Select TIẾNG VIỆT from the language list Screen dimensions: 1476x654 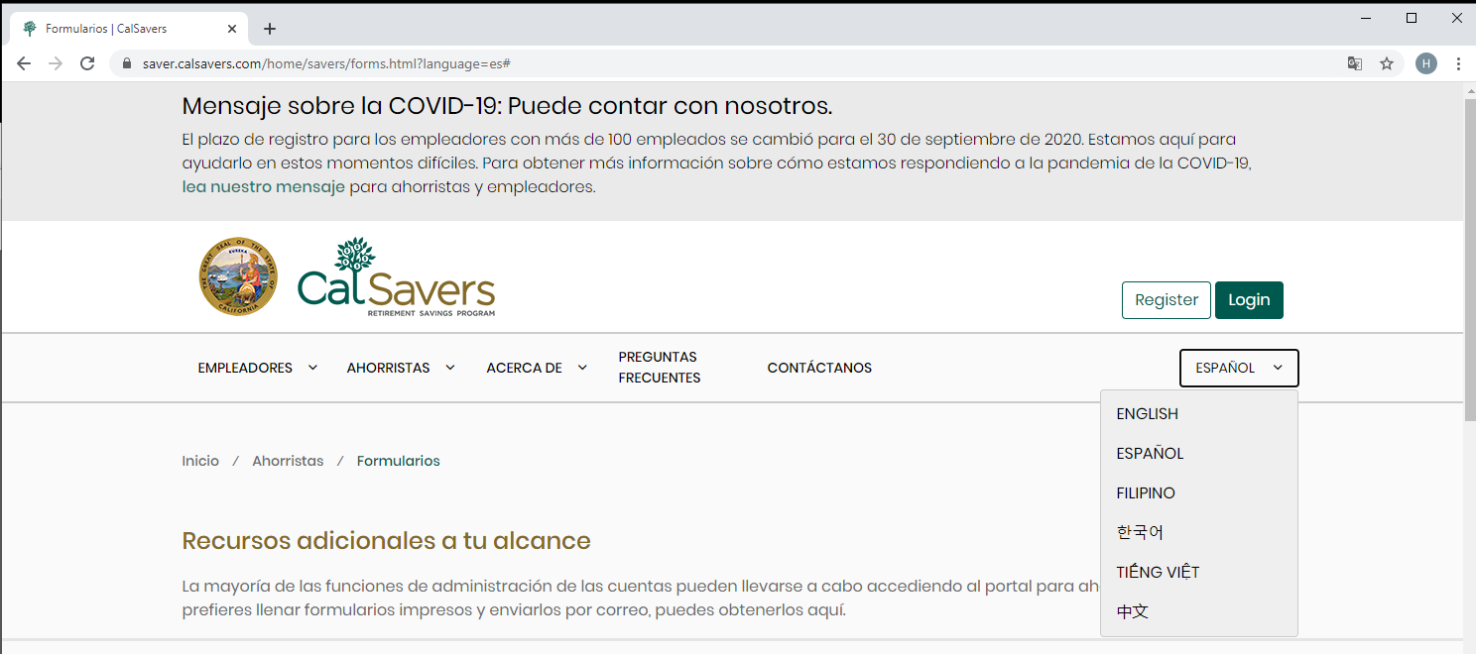(1199, 573)
